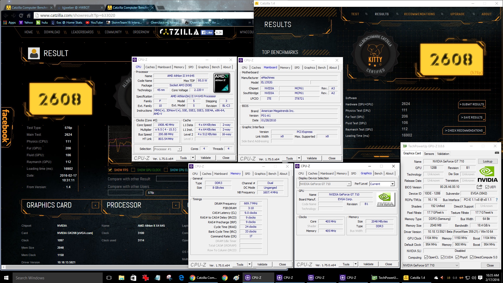Switch to the Sensors tab in GPU-Z

point(429,154)
